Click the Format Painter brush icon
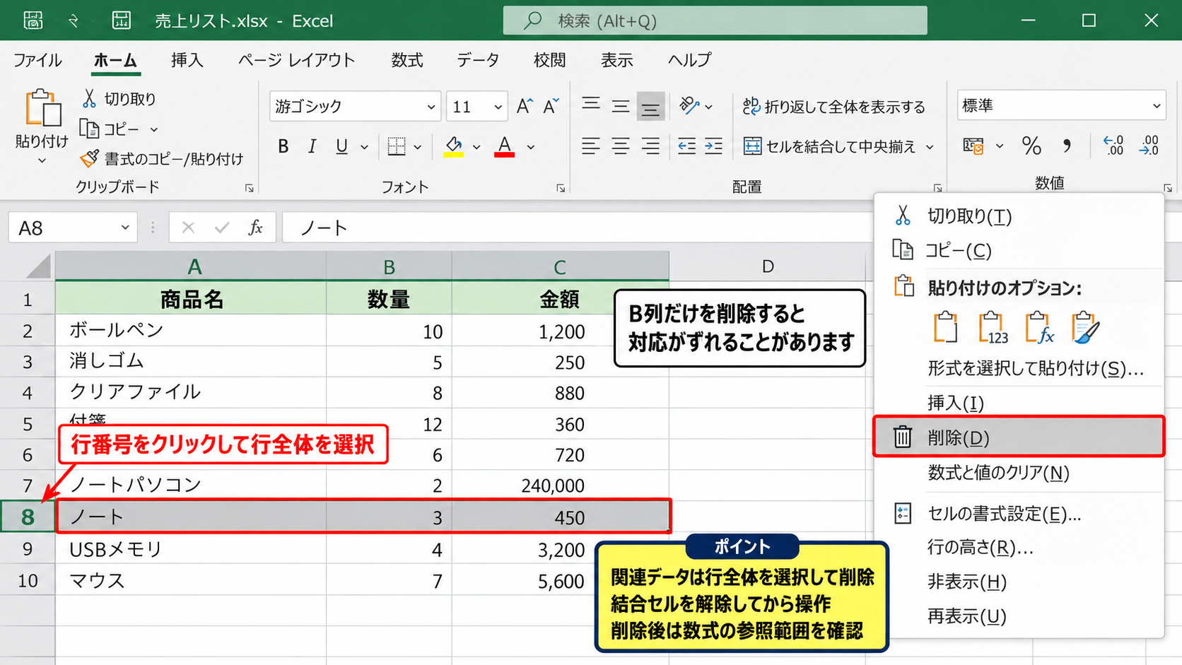This screenshot has width=1182, height=665. point(89,159)
